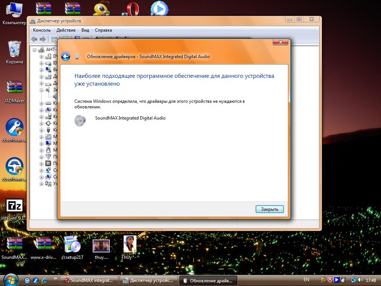Click the EN language indicator
This screenshot has height=286, width=381.
coord(307,280)
